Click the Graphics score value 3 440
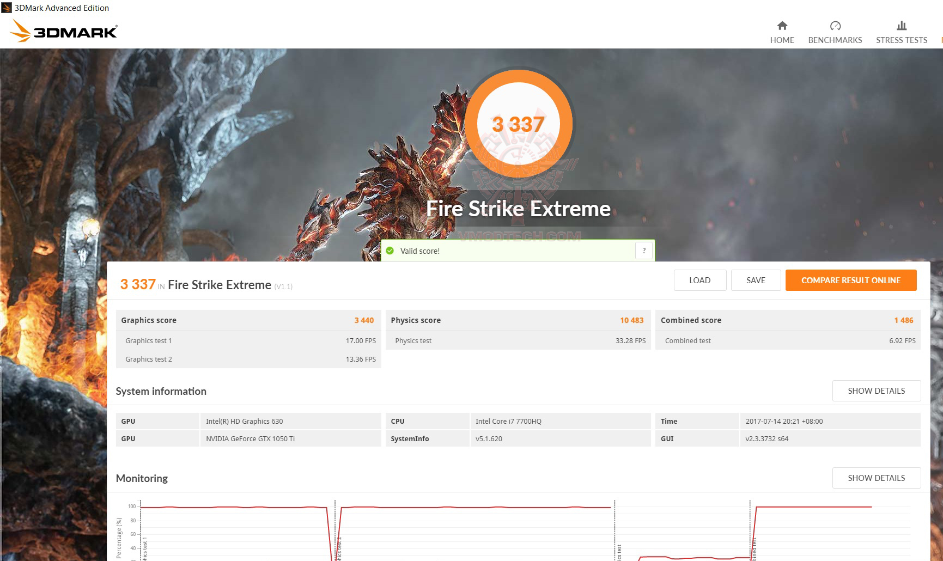 point(364,320)
